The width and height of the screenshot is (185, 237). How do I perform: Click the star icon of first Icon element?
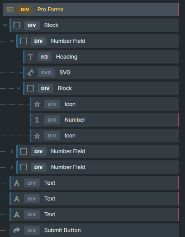[x=37, y=104]
